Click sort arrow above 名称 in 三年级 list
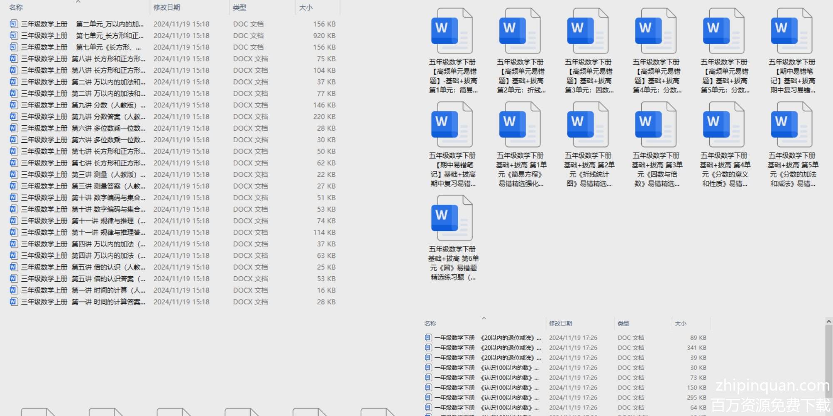Screen dimensions: 833x416 [x=78, y=2]
